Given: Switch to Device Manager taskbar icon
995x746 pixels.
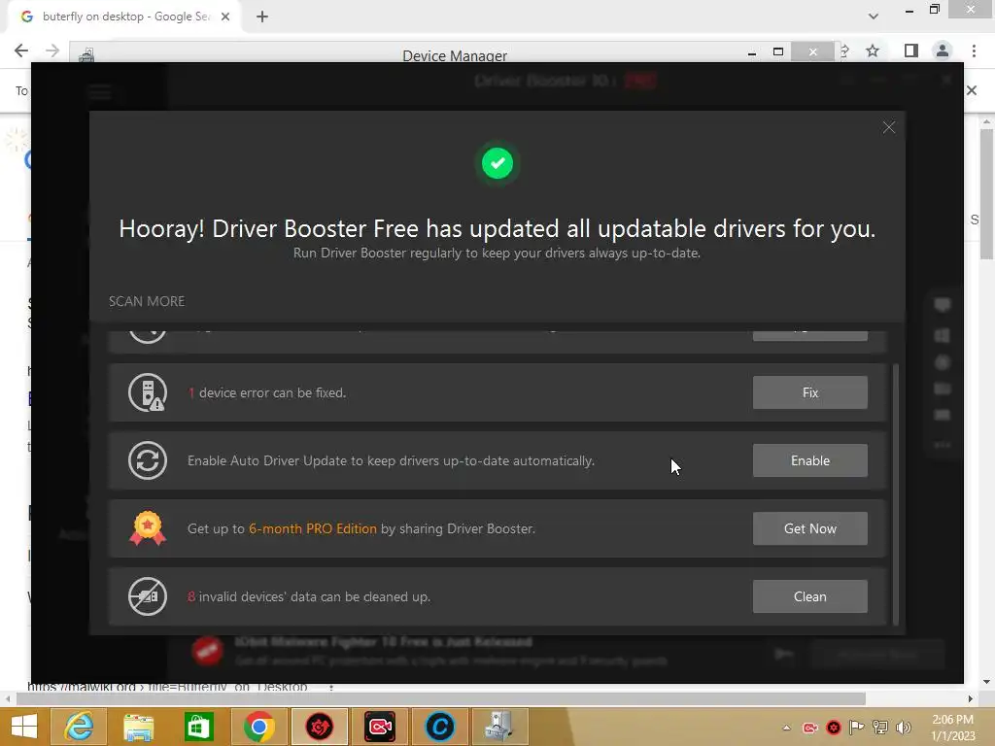Looking at the screenshot, I should click(500, 727).
